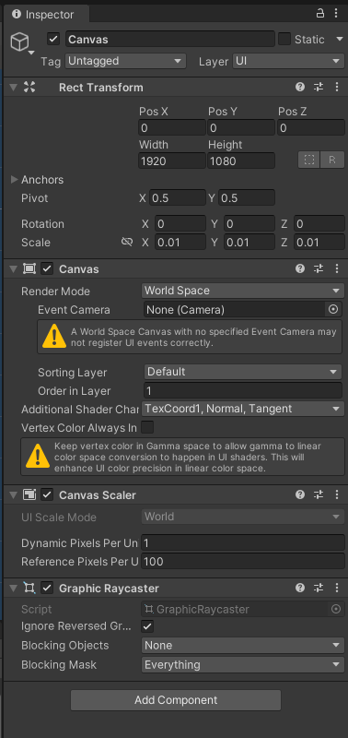The image size is (348, 738).
Task: Open Rect Transform presets icon
Action: coord(319,87)
